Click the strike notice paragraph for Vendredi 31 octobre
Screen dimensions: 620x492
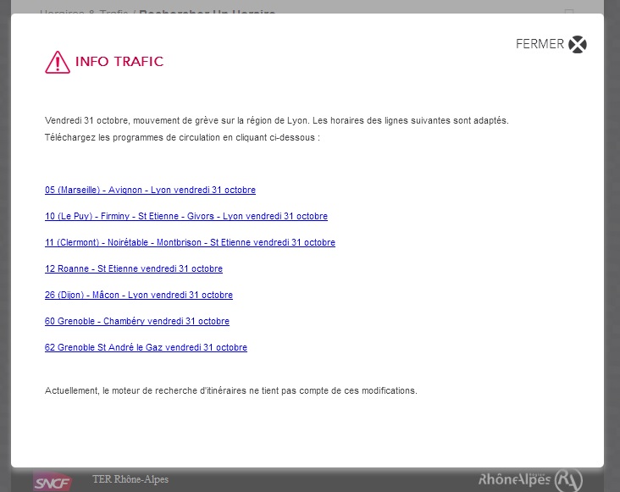pos(276,121)
